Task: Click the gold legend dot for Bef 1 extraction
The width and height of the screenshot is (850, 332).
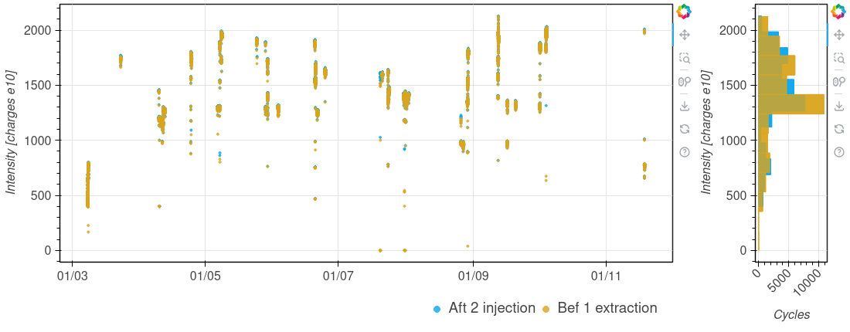Action: click(546, 309)
